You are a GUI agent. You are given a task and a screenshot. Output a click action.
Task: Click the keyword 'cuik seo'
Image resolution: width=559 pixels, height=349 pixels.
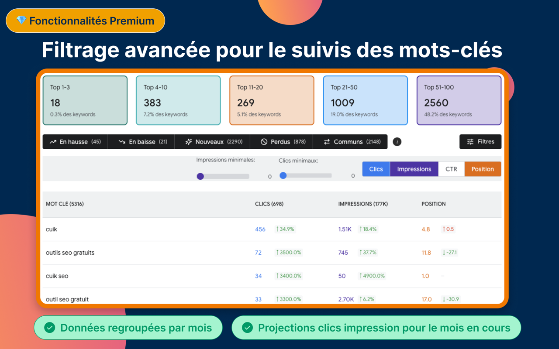pyautogui.click(x=57, y=276)
